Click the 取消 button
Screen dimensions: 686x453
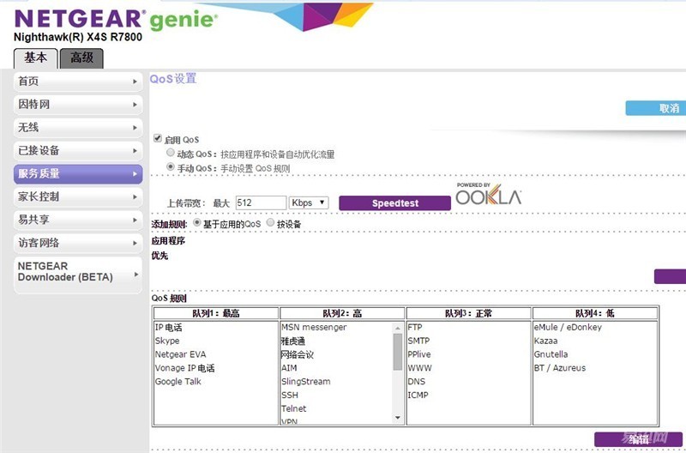click(x=655, y=108)
